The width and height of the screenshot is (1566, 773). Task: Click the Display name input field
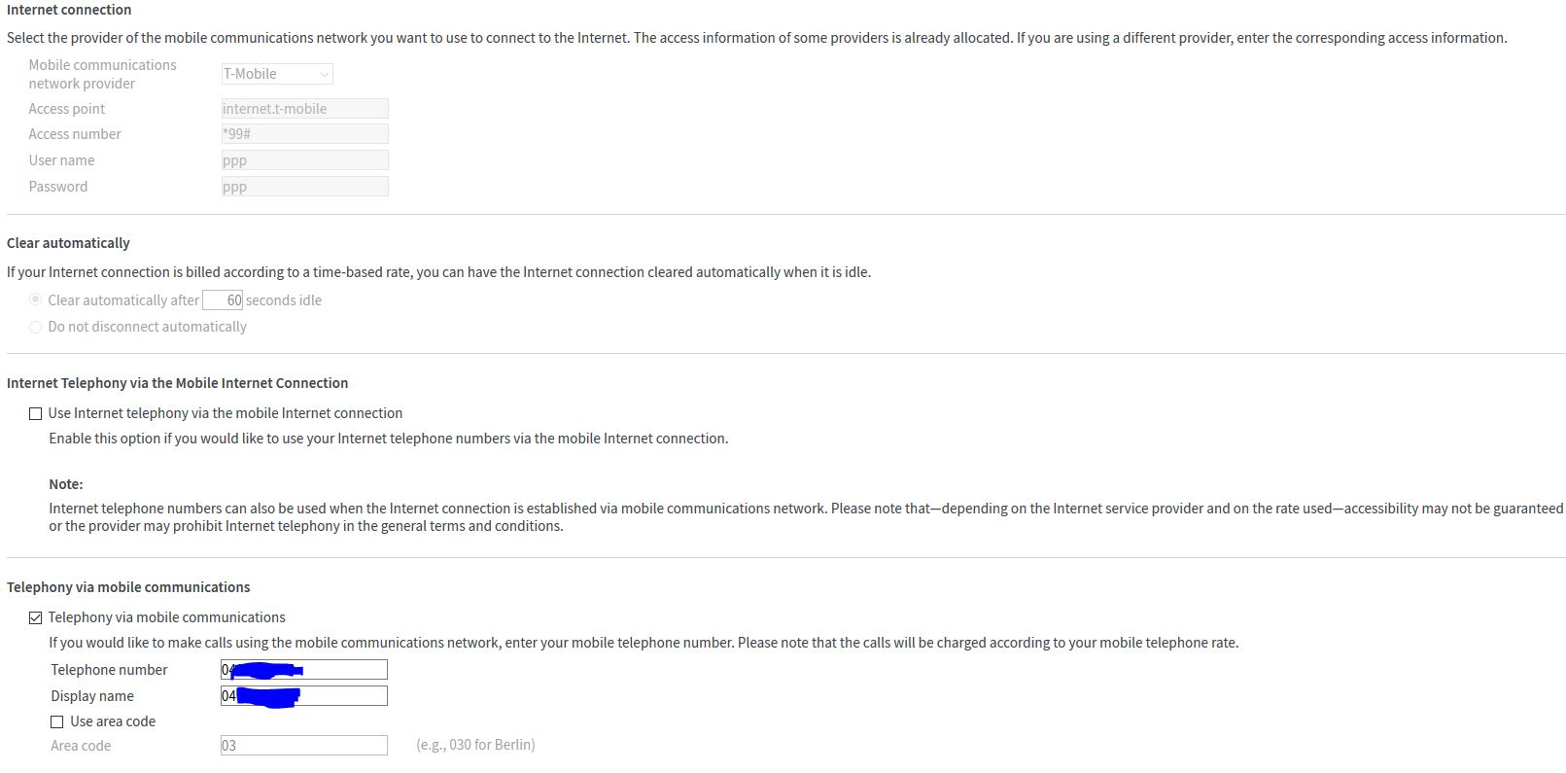click(x=342, y=696)
